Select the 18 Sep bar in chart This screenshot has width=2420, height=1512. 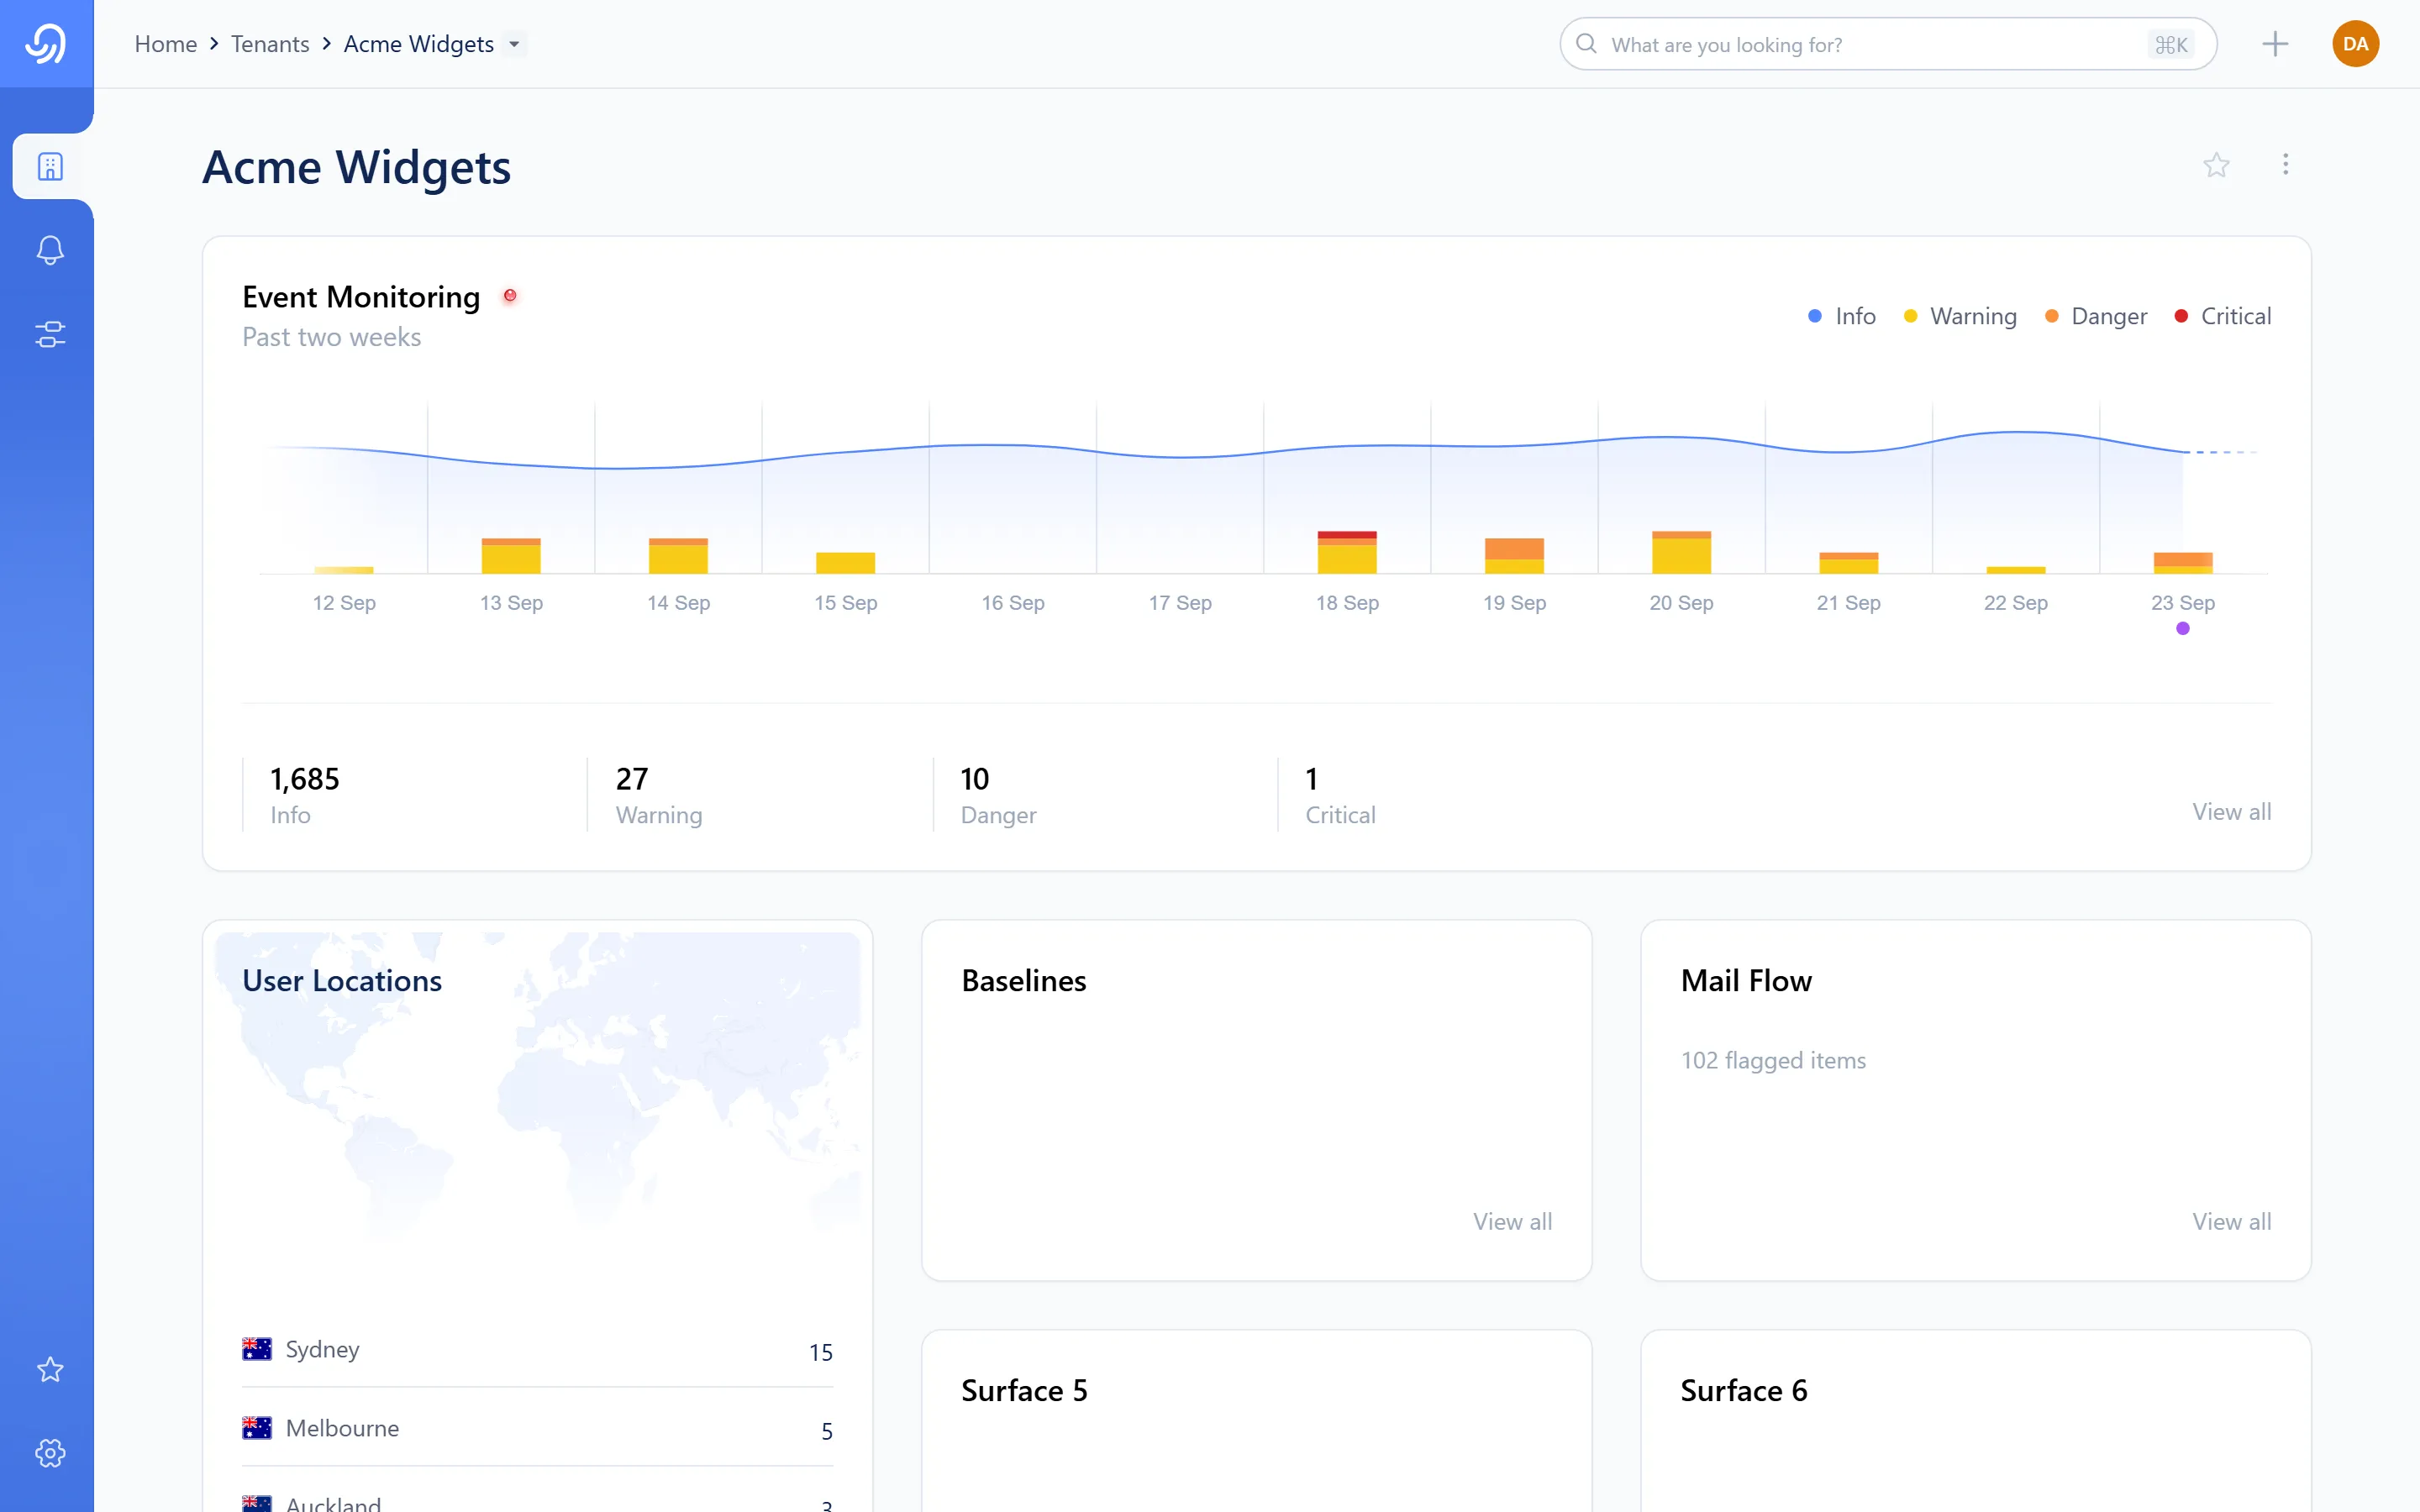(1347, 552)
